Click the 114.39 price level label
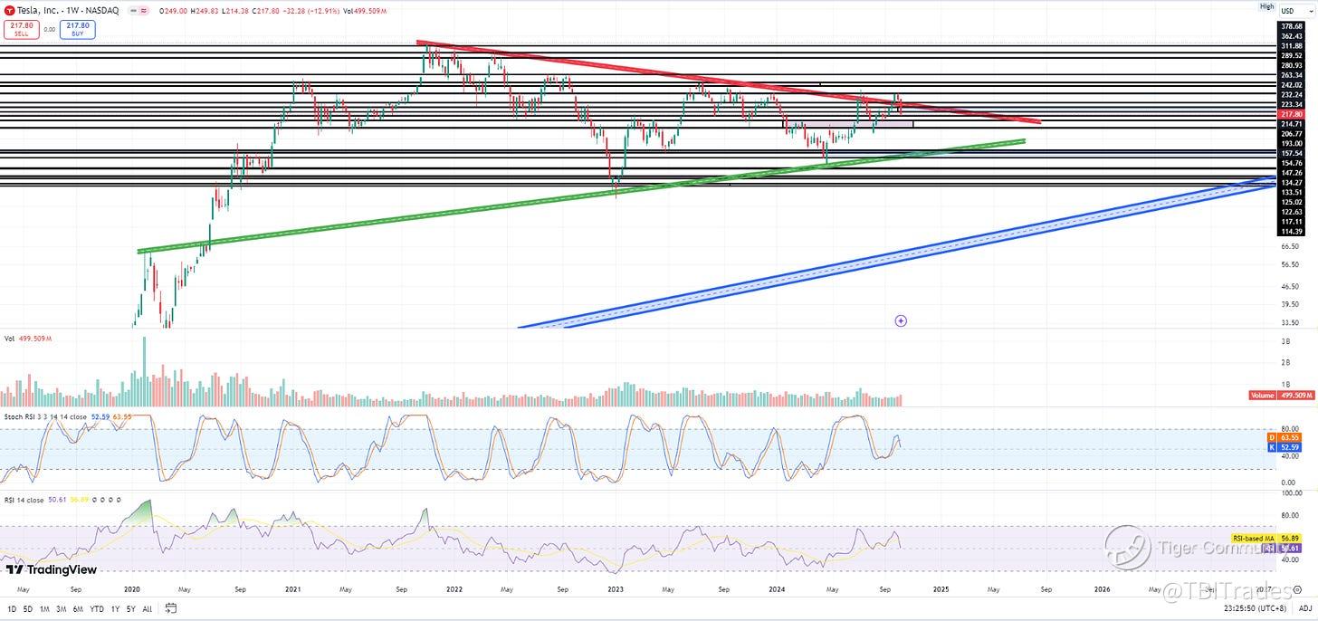Screen dimensions: 1318x621 [x=1291, y=231]
